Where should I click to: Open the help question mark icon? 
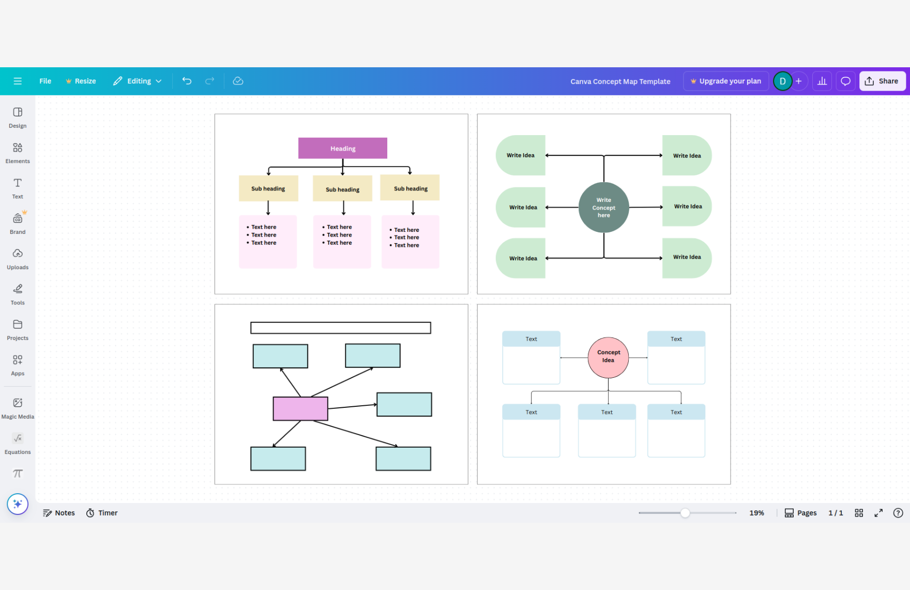898,513
